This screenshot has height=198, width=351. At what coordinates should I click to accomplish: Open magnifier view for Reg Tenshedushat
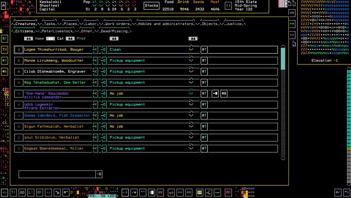[x=104, y=83]
